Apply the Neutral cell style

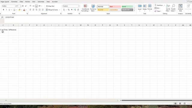(103, 10)
